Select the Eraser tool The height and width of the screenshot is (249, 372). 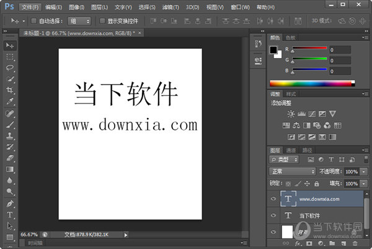coord(10,158)
